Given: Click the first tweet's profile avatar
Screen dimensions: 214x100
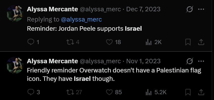Looking at the screenshot, I should tap(15, 13).
